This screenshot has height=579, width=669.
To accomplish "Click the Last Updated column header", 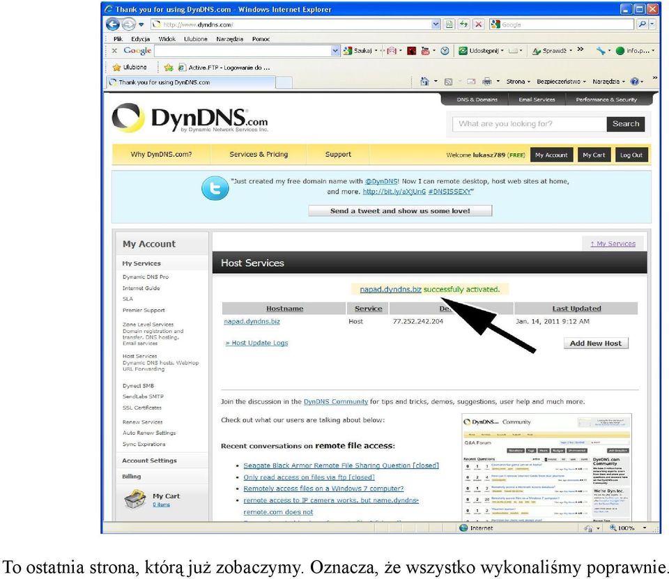I will click(576, 309).
